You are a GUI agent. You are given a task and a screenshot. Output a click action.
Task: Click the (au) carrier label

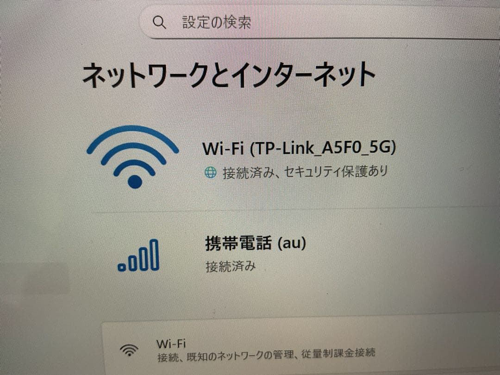[292, 243]
